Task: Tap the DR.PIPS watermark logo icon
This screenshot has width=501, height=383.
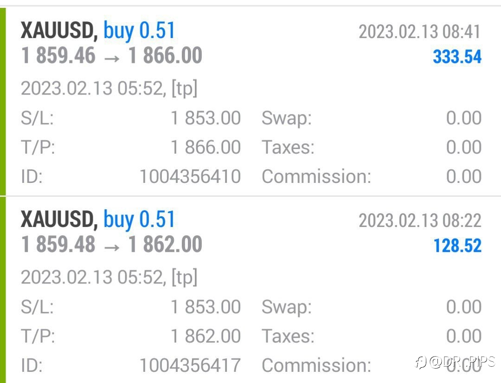Action: coord(420,362)
